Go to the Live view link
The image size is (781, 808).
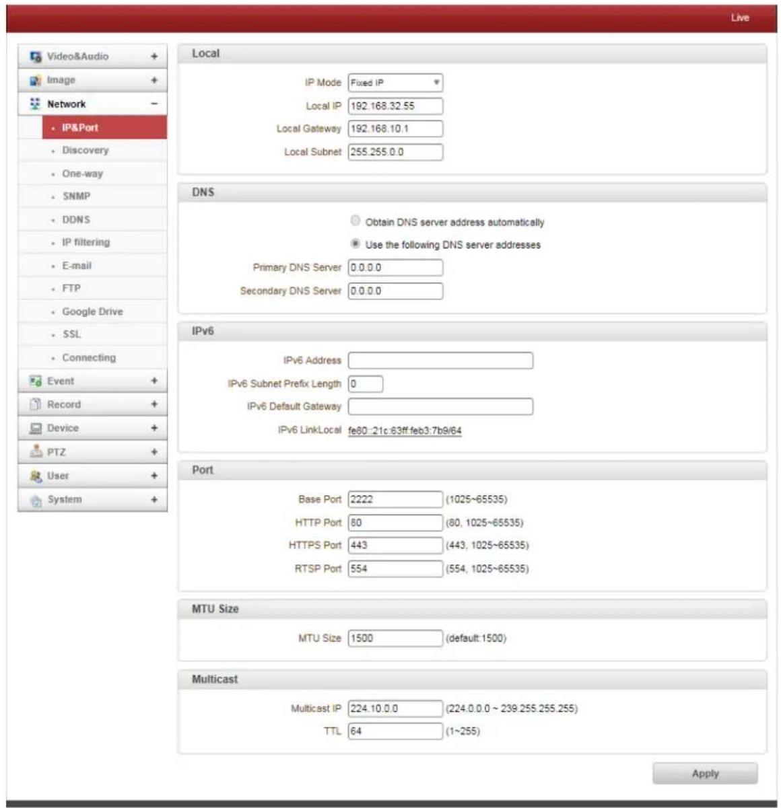pos(740,18)
